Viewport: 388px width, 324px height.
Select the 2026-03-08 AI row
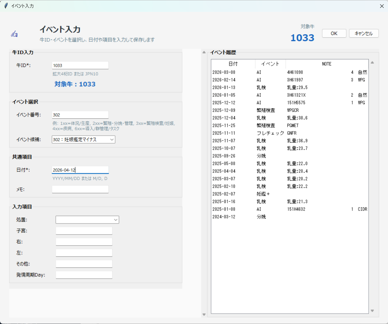point(290,72)
